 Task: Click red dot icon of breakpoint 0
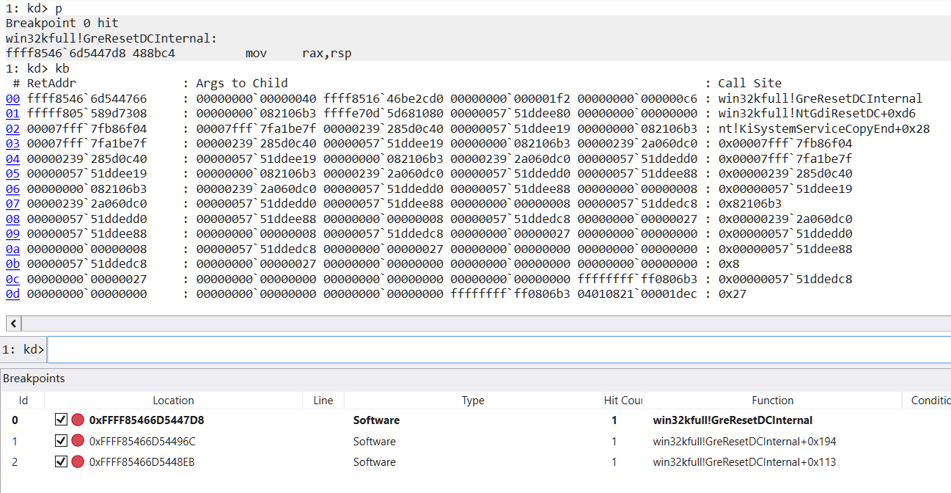pyautogui.click(x=78, y=420)
